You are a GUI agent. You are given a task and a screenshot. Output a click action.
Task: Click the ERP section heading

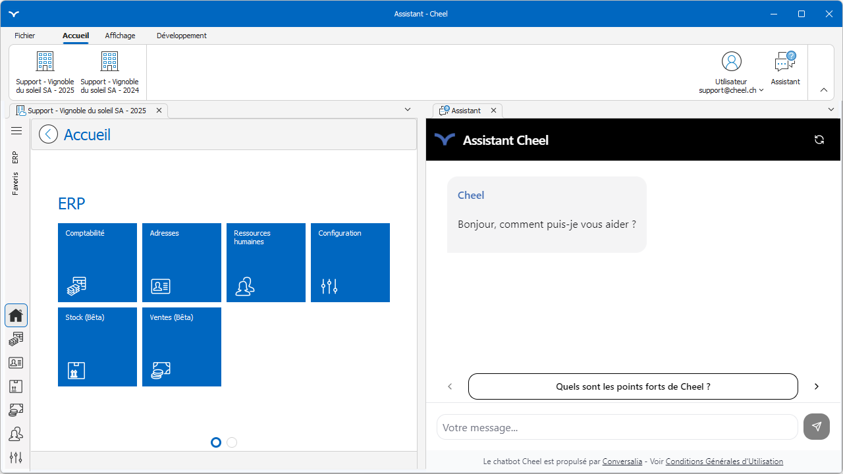click(72, 203)
